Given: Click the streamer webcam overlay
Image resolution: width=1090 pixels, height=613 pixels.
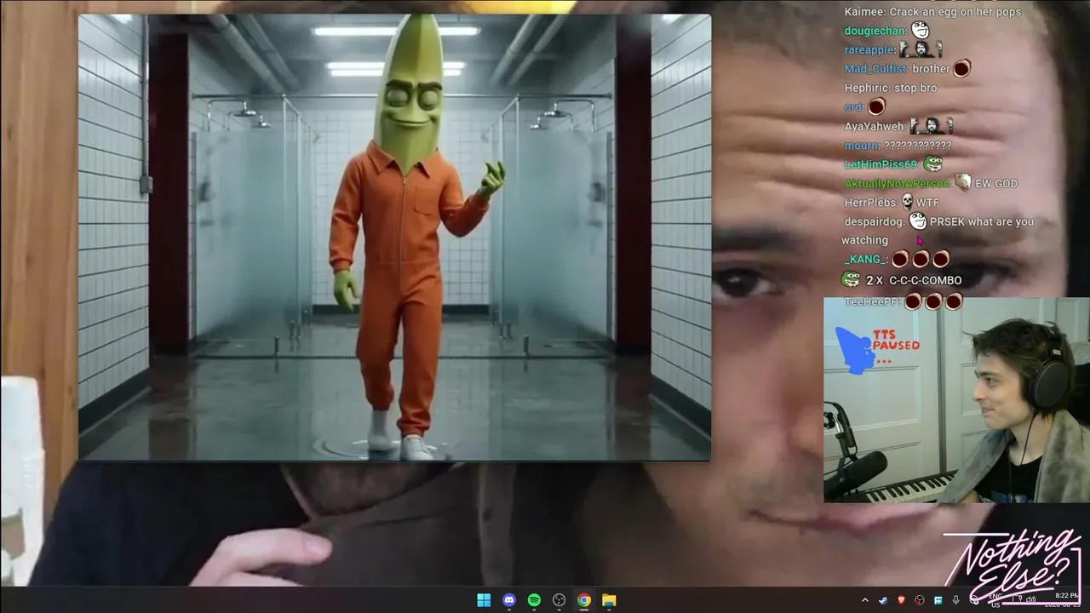Looking at the screenshot, I should [956, 399].
